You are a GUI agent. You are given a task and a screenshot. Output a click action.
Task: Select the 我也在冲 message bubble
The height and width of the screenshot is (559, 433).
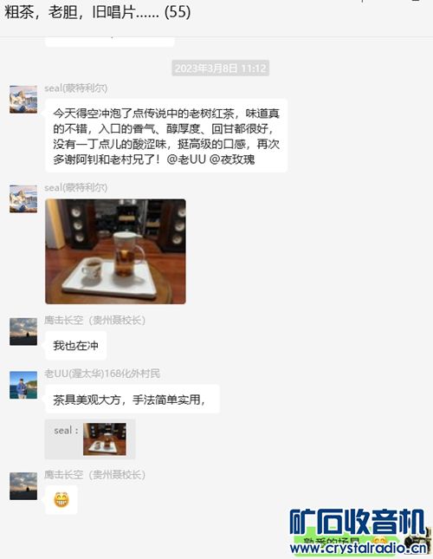(x=75, y=346)
